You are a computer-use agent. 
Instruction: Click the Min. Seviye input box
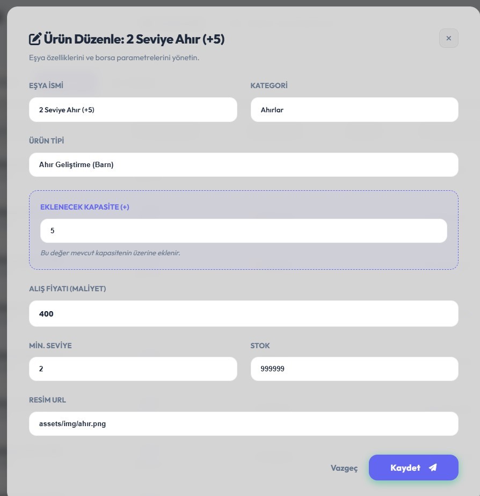tap(133, 369)
